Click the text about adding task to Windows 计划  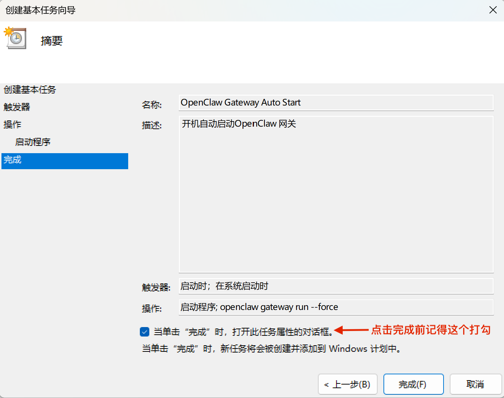tap(272, 349)
